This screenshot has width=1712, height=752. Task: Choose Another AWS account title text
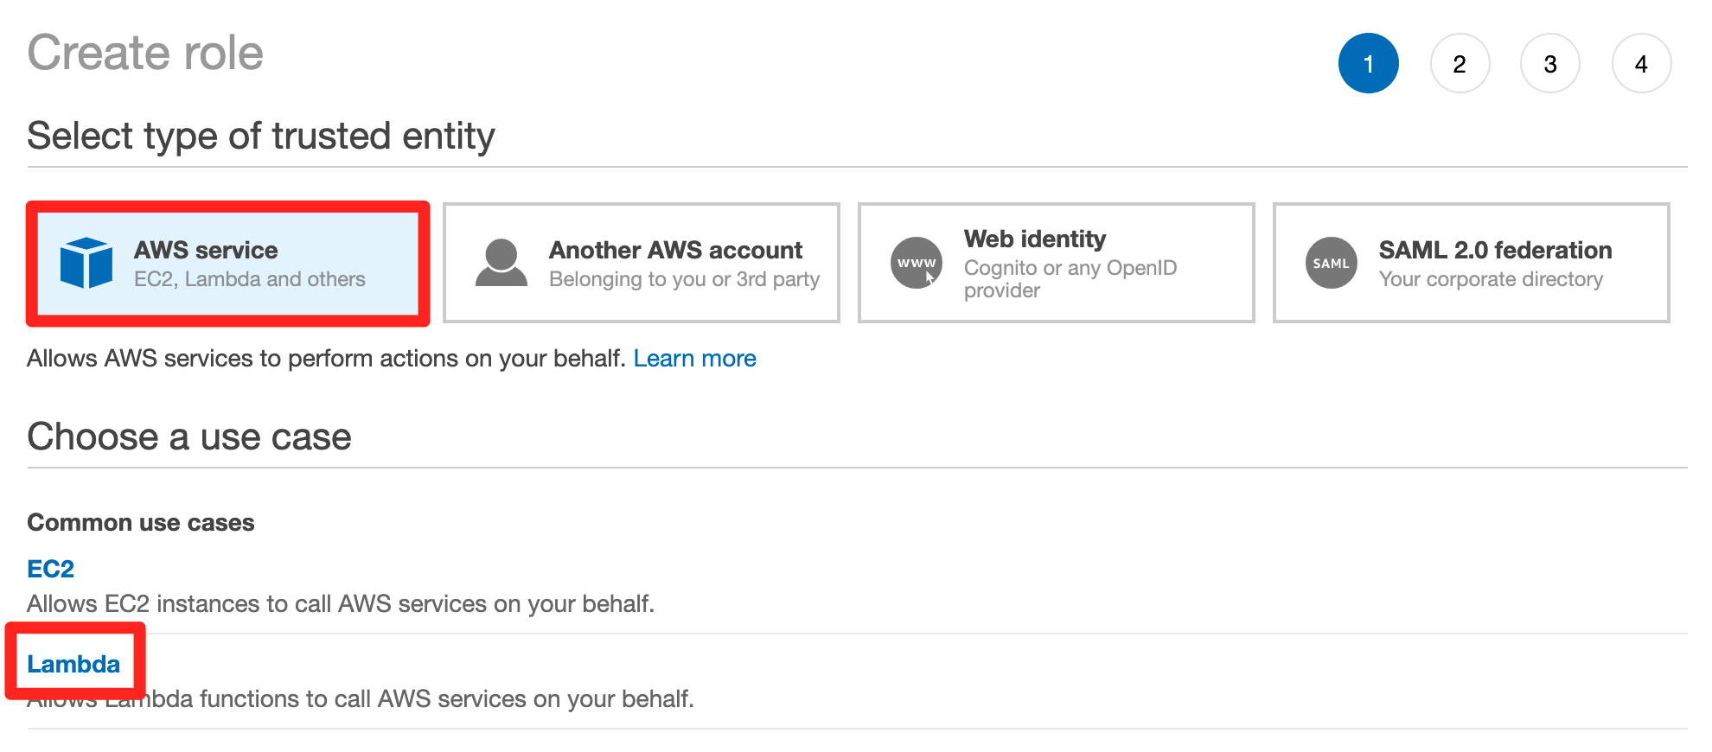tap(675, 250)
